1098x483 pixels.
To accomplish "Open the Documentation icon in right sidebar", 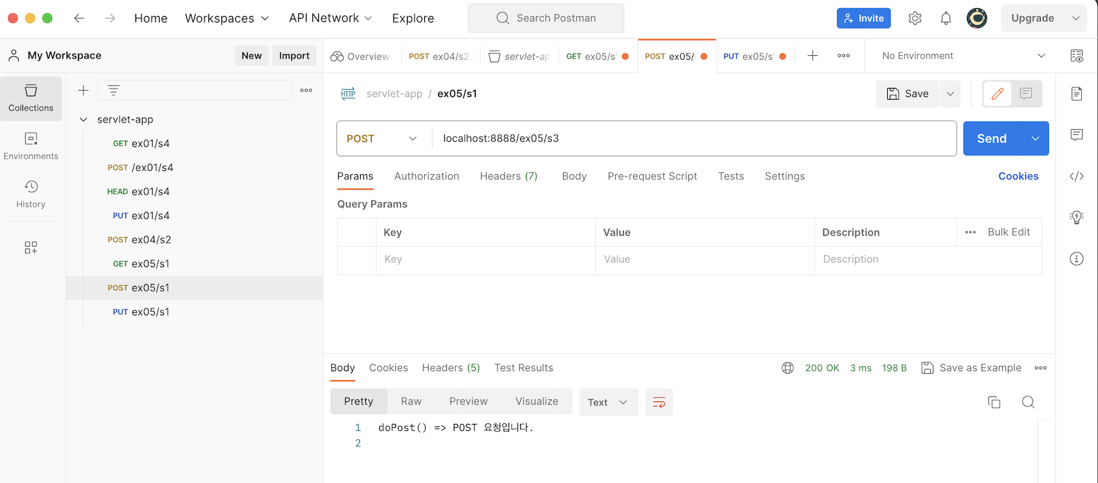I will click(1077, 94).
